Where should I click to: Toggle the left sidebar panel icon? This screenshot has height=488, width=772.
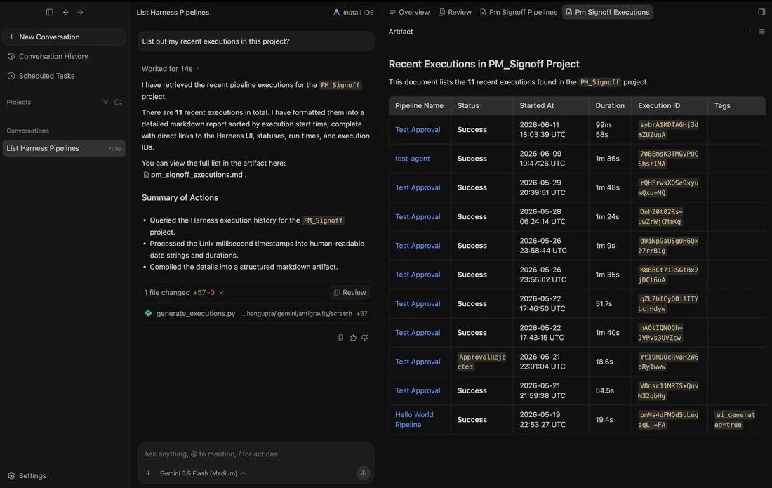click(49, 13)
